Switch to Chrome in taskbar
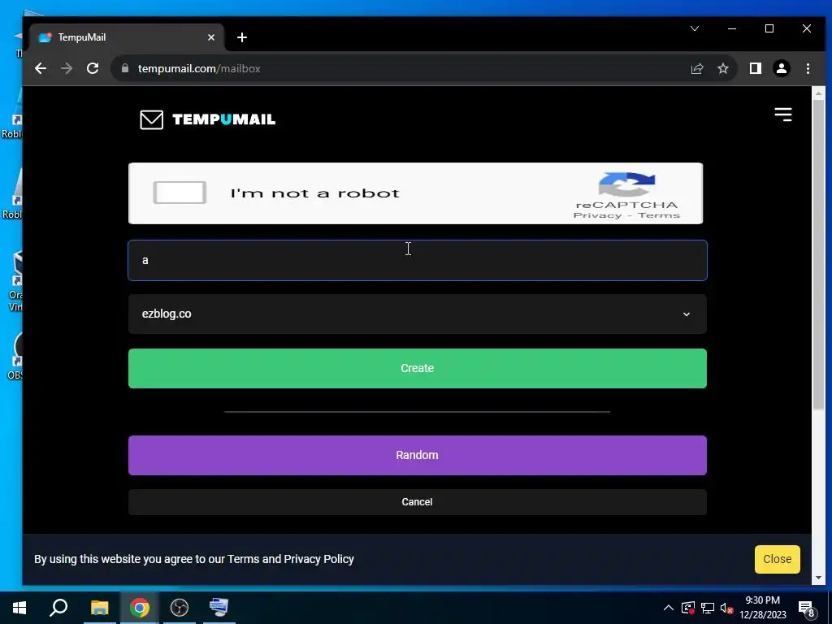The image size is (832, 624). (139, 608)
